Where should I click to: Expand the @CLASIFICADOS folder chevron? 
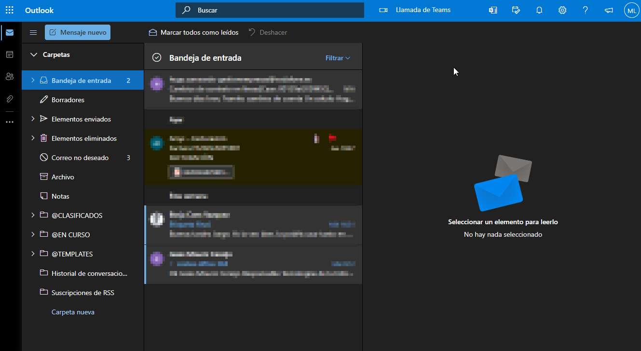[33, 215]
